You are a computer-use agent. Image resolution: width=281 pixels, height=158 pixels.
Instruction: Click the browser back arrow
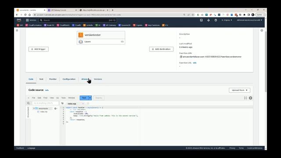pyautogui.click(x=17, y=15)
